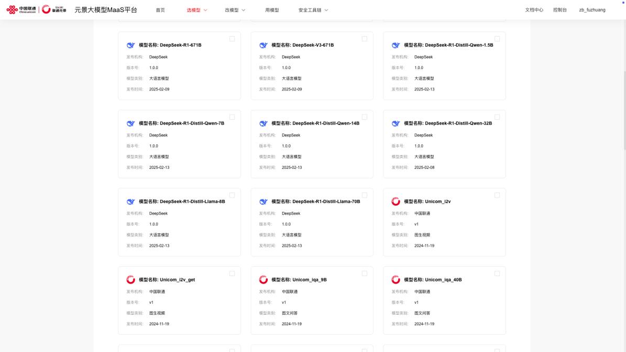The width and height of the screenshot is (626, 352).
Task: Open model name DeepSeek-R1-Distill-Llama-8B title
Action: (182, 201)
